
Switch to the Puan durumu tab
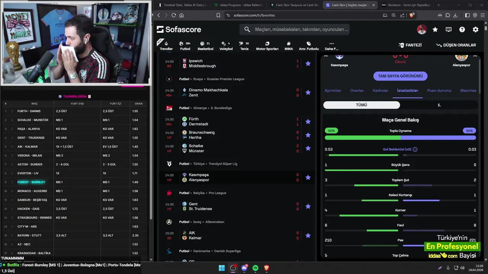tap(439, 91)
